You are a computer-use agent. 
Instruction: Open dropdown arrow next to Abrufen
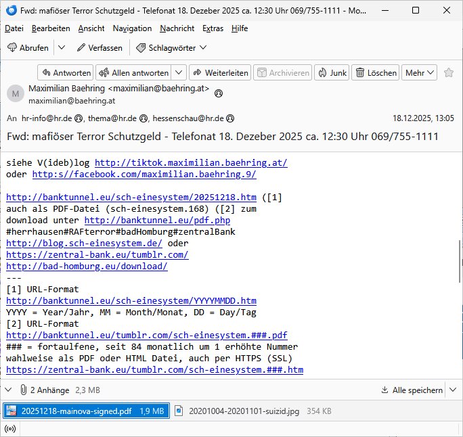[62, 47]
